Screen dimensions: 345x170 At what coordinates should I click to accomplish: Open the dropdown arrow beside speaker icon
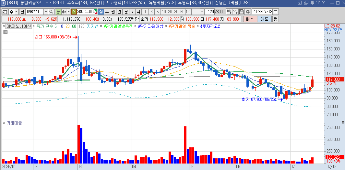(68, 12)
